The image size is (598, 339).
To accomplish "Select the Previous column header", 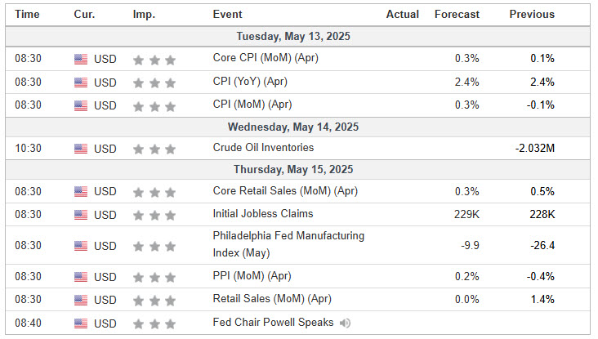I will click(x=532, y=15).
